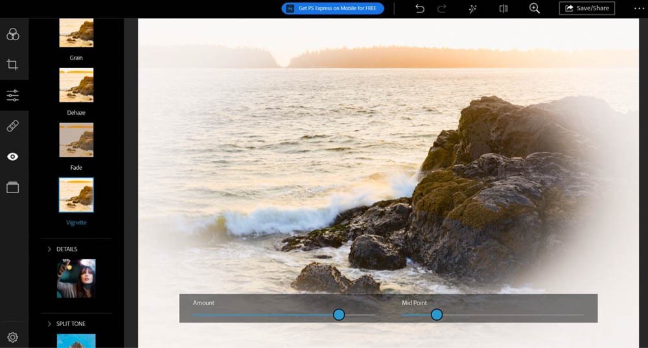Select the Grain effect thumbnail
Viewport: 648px width, 348px height.
(x=76, y=32)
